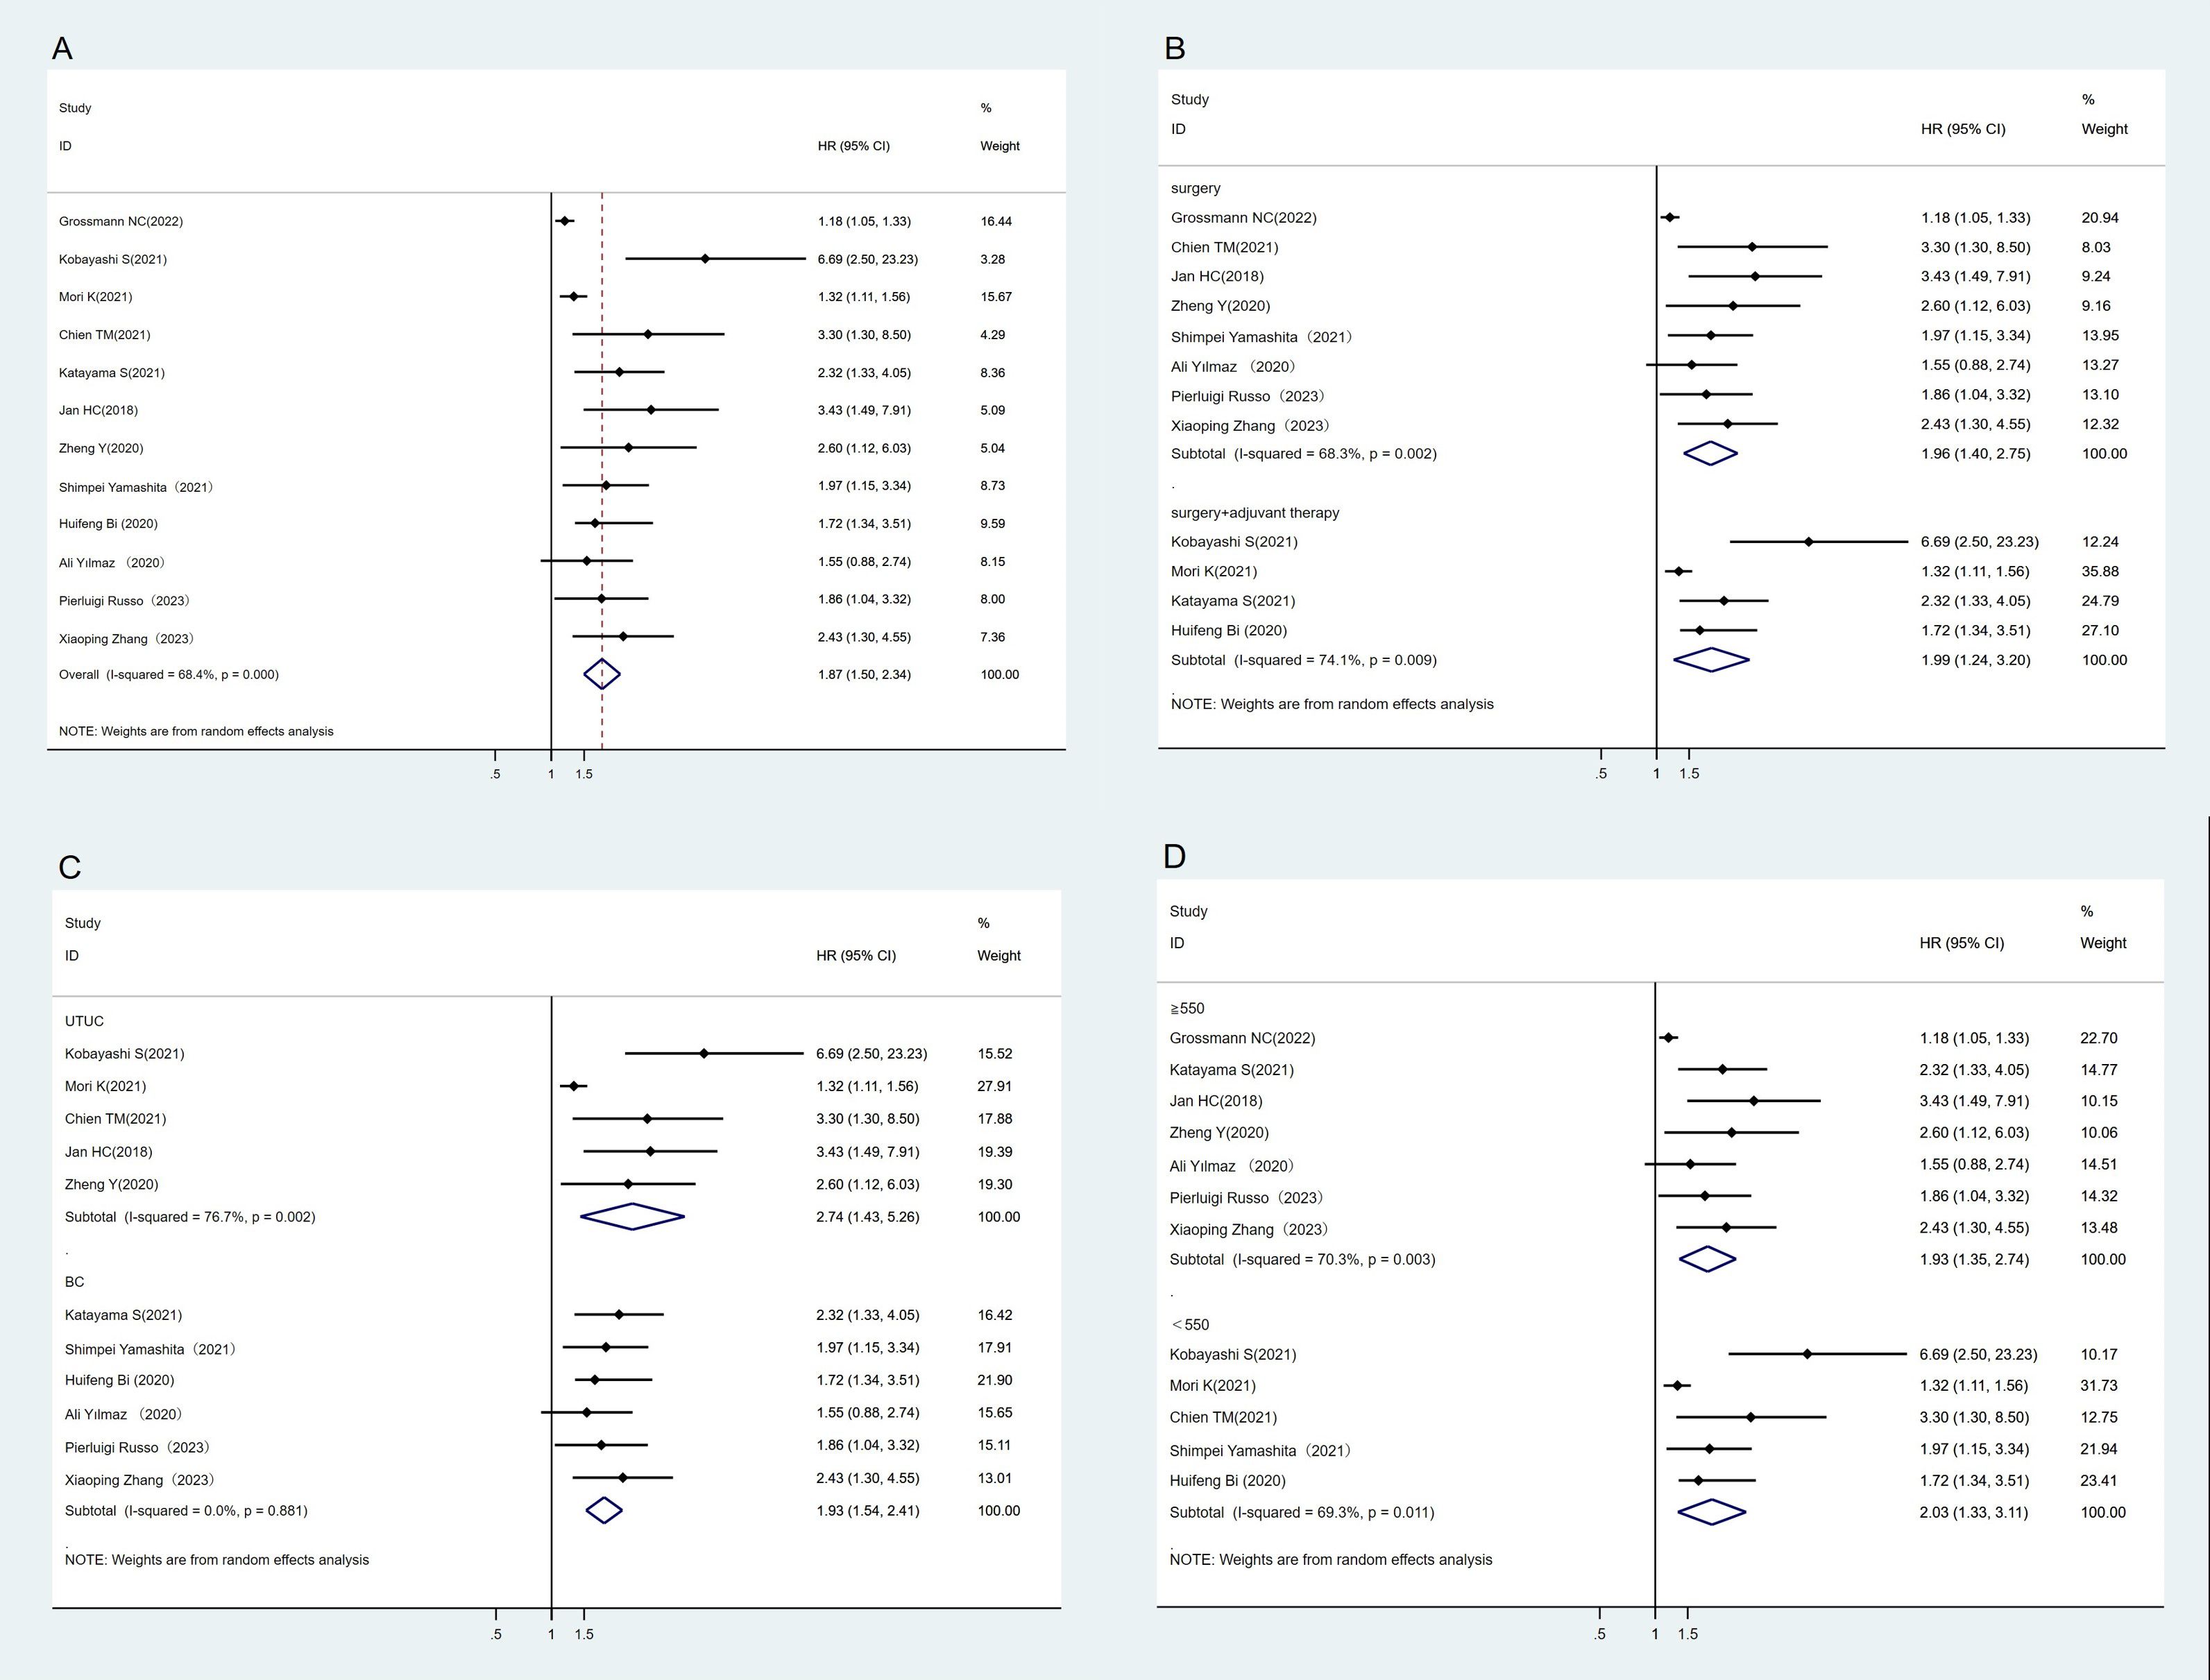Click weight value 16.44 in panel A
2210x1680 pixels.
[x=996, y=221]
